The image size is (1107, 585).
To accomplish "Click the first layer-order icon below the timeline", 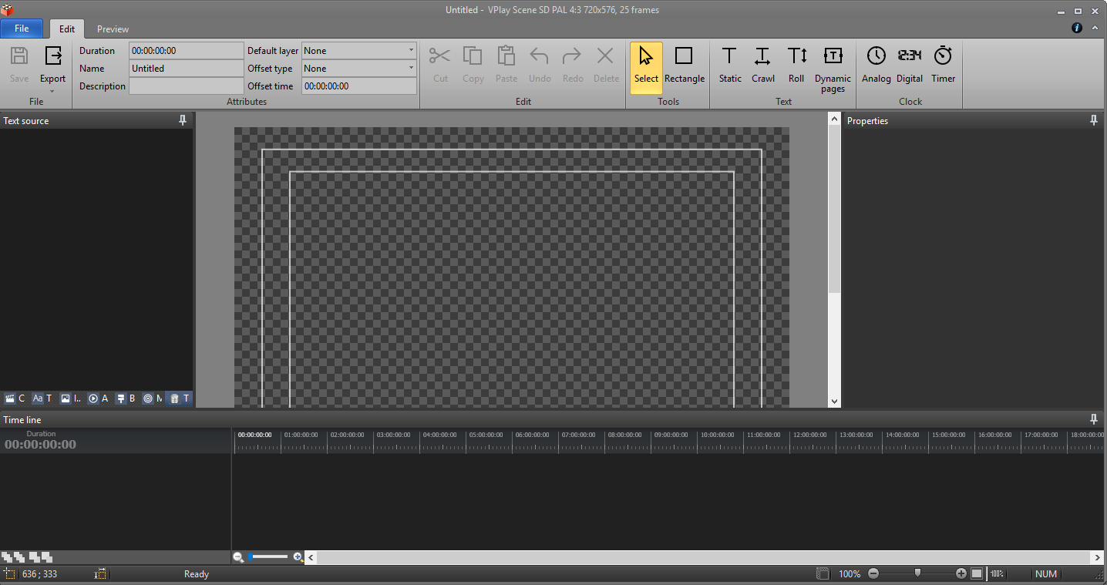I will tap(7, 556).
